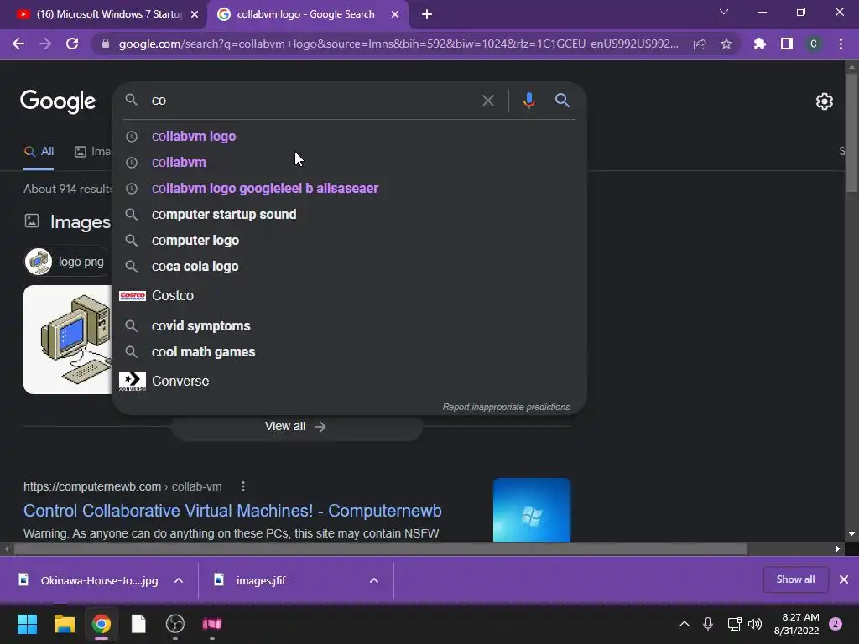Click Chrome icon in taskbar
Image resolution: width=859 pixels, height=644 pixels.
click(x=101, y=624)
